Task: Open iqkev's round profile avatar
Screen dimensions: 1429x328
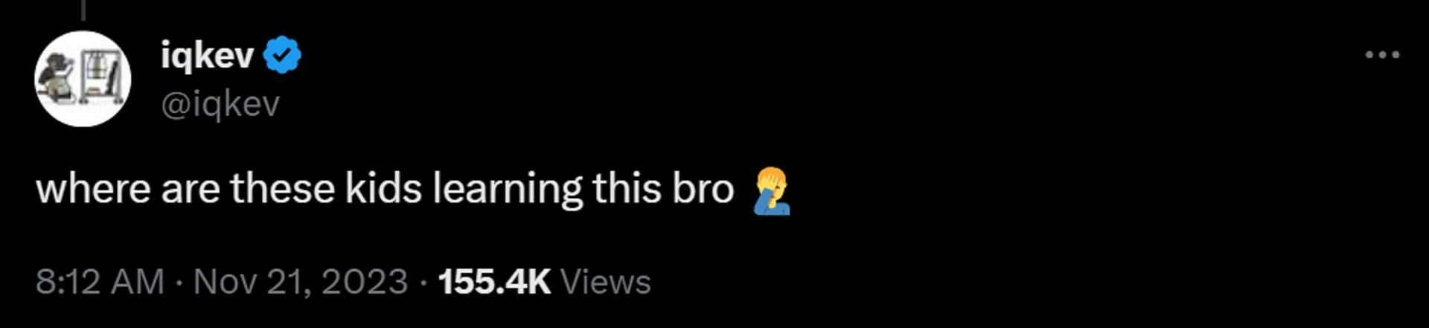Action: [x=83, y=79]
